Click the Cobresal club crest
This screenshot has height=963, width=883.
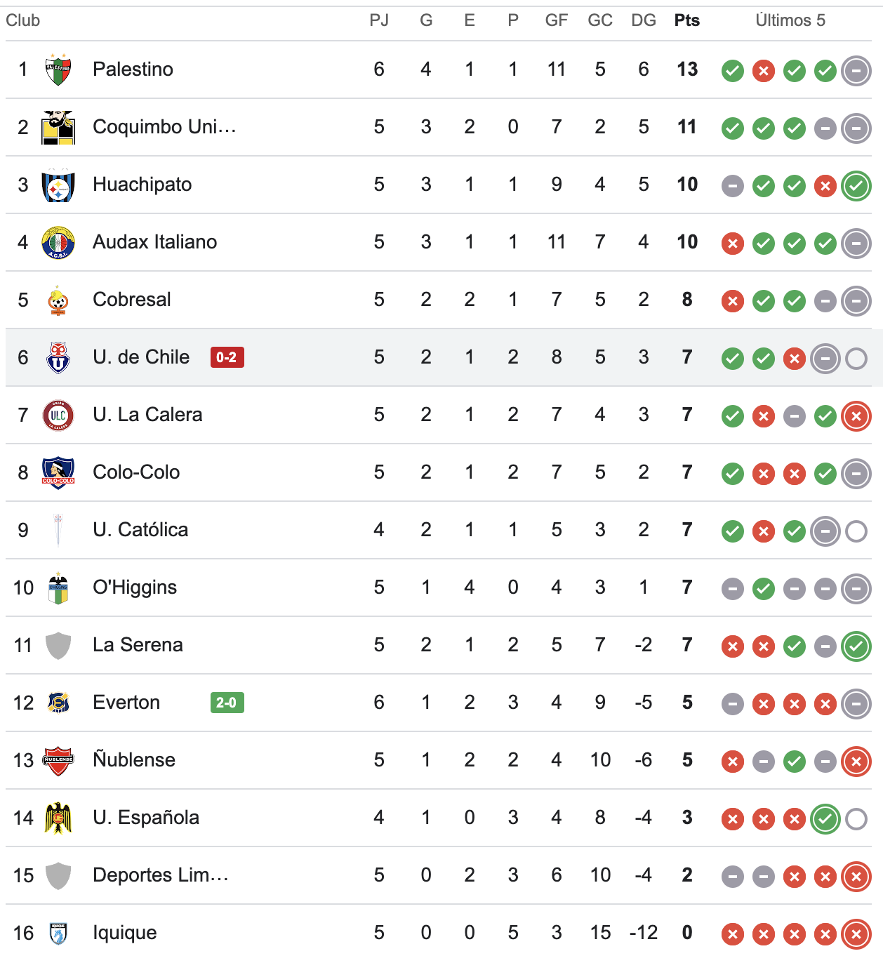coord(58,300)
